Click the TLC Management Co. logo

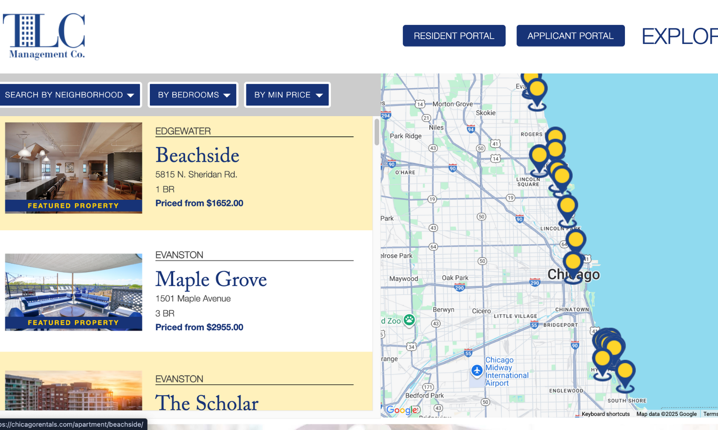pyautogui.click(x=44, y=36)
